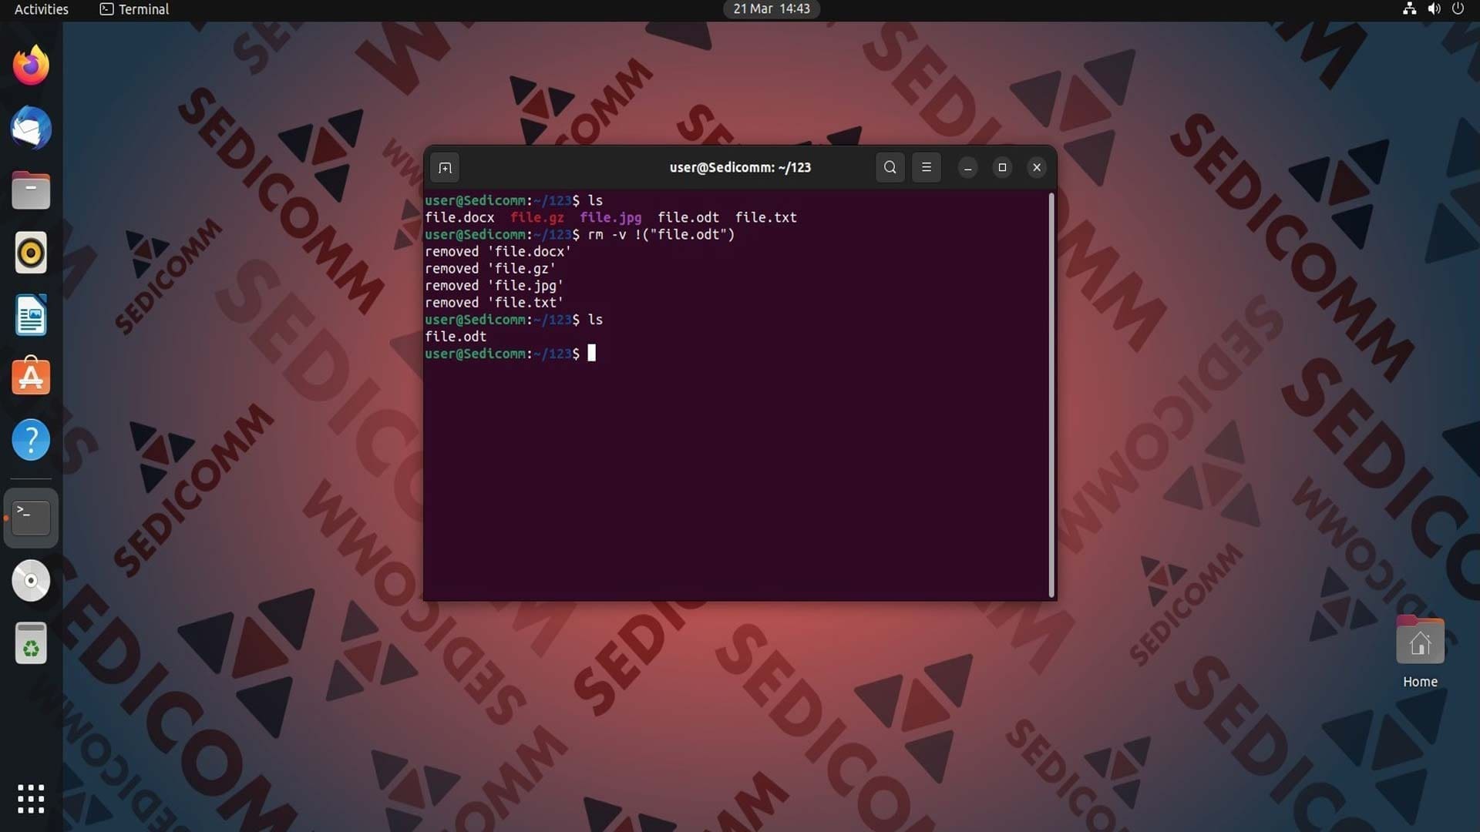Screen dimensions: 1480x832
Task: Open Thunderbird mail from the dock
Action: coord(31,128)
